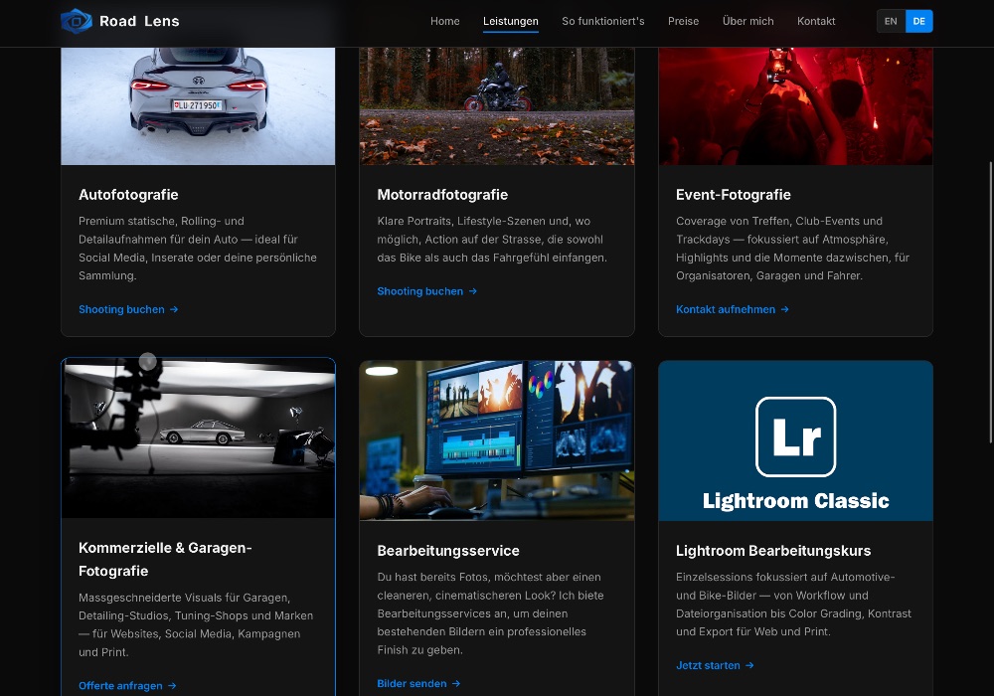This screenshot has width=994, height=696.
Task: Click the Kommerzielle & Garagen-Fotografie heading
Action: click(x=165, y=559)
